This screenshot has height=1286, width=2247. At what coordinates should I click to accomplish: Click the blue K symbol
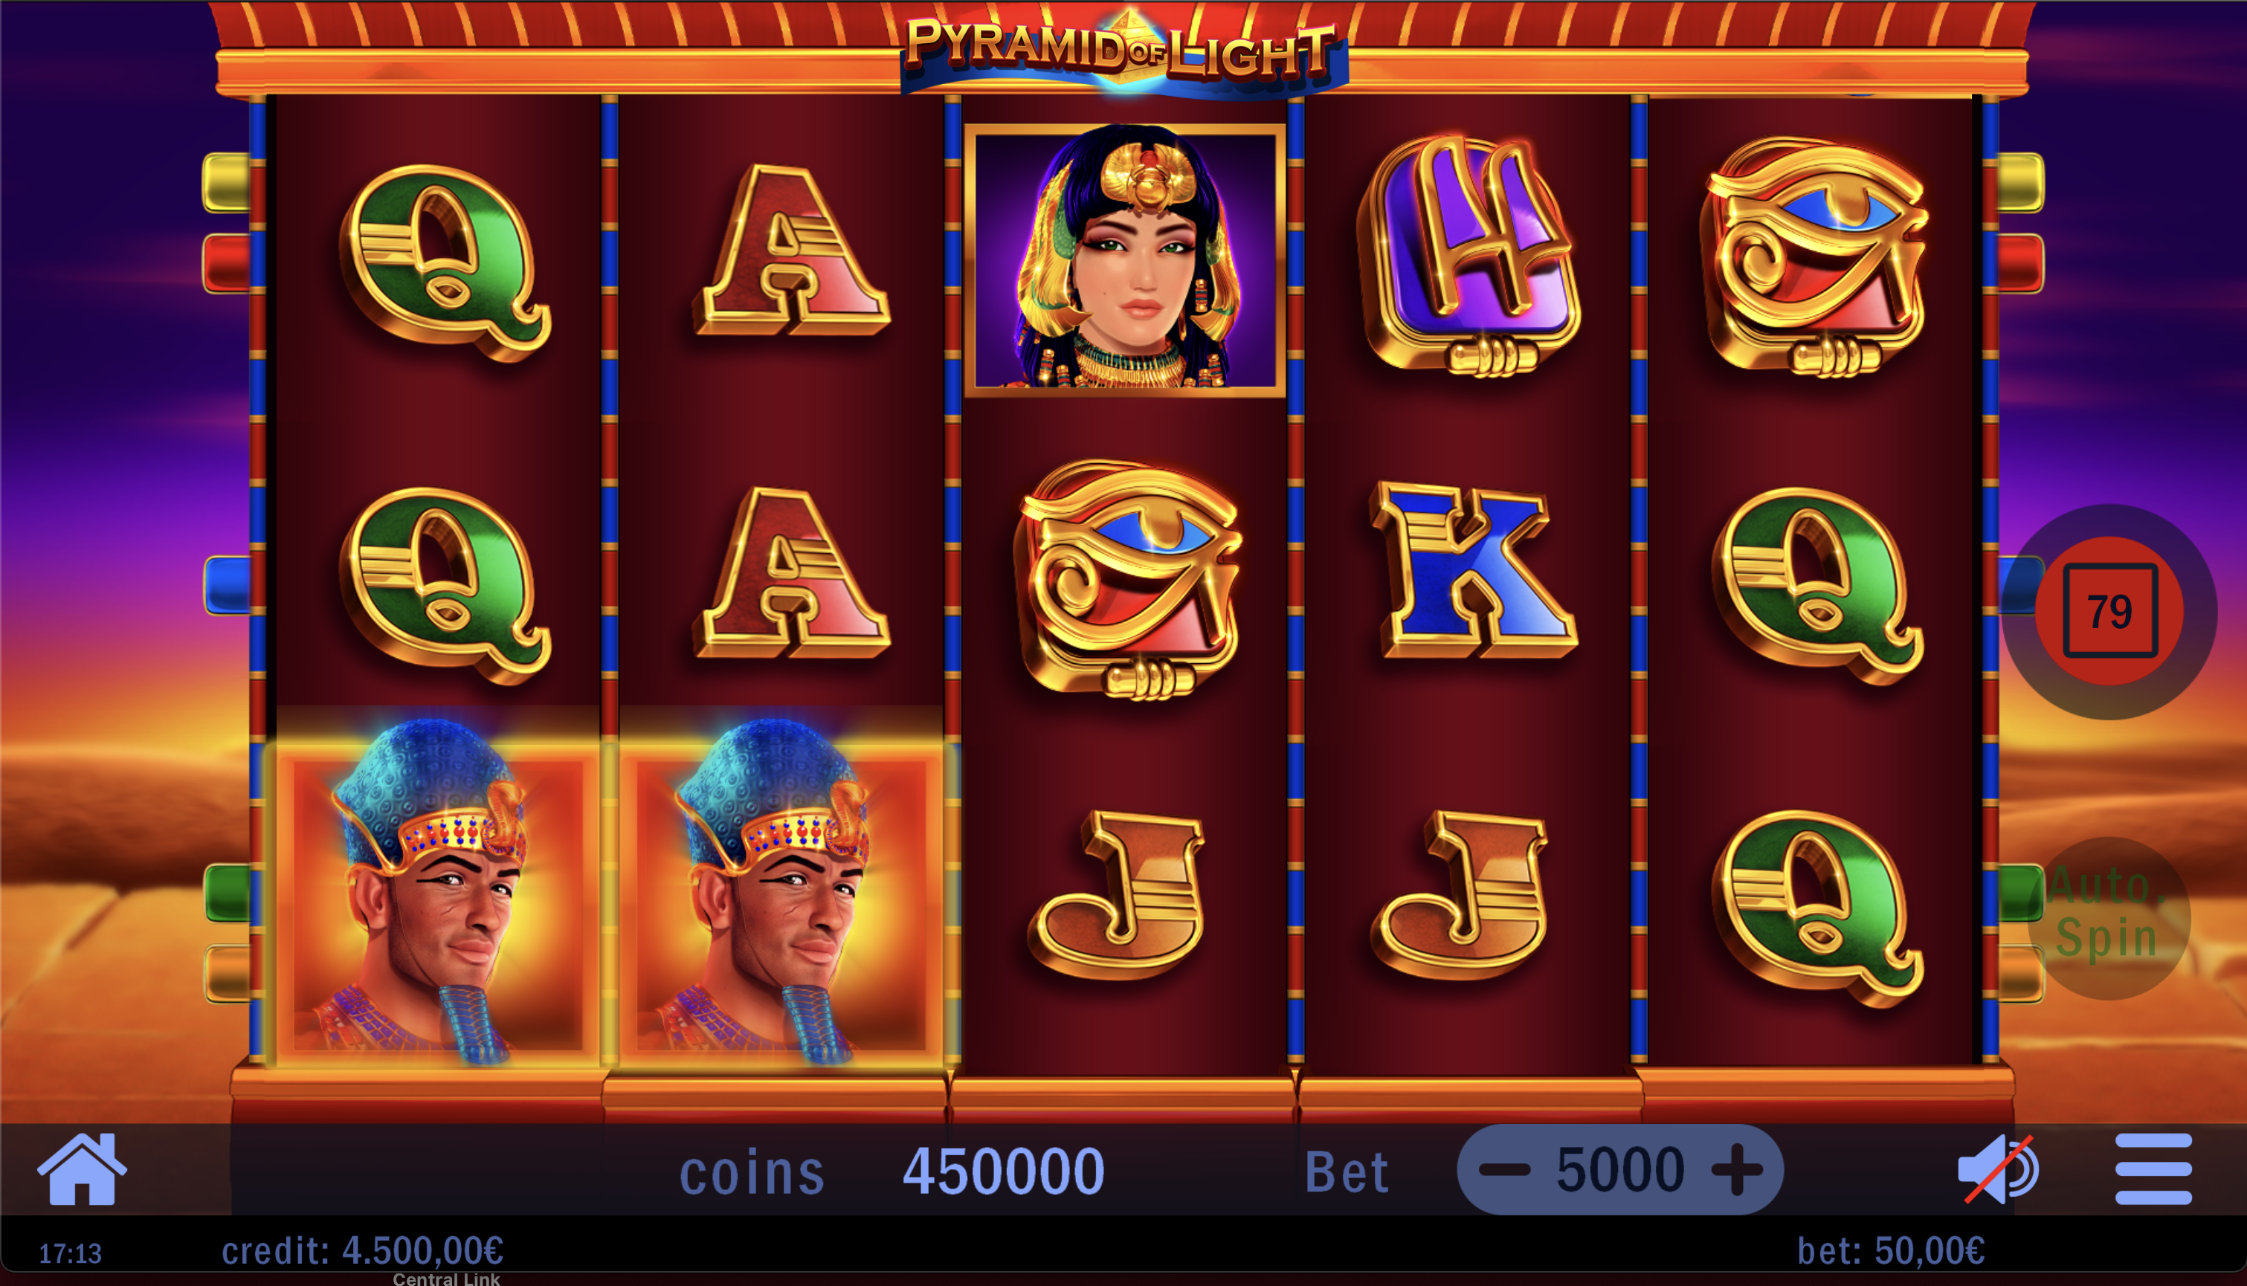coord(1473,569)
